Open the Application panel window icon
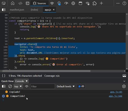This screenshot has width=128, height=111. click(80, 3)
